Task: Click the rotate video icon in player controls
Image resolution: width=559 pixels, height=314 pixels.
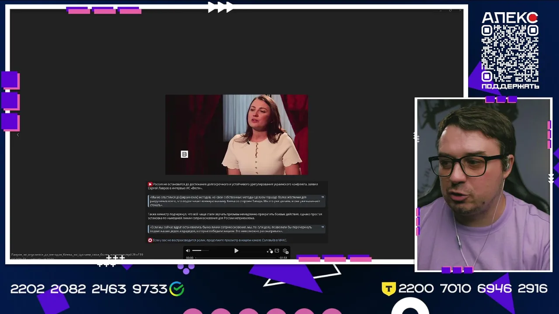Action: point(269,251)
